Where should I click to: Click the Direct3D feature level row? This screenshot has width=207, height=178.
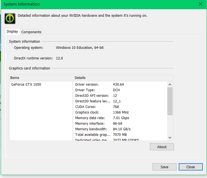pyautogui.click(x=120, y=101)
